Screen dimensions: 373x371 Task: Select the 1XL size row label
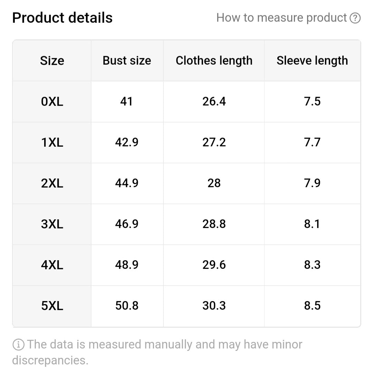tap(52, 143)
